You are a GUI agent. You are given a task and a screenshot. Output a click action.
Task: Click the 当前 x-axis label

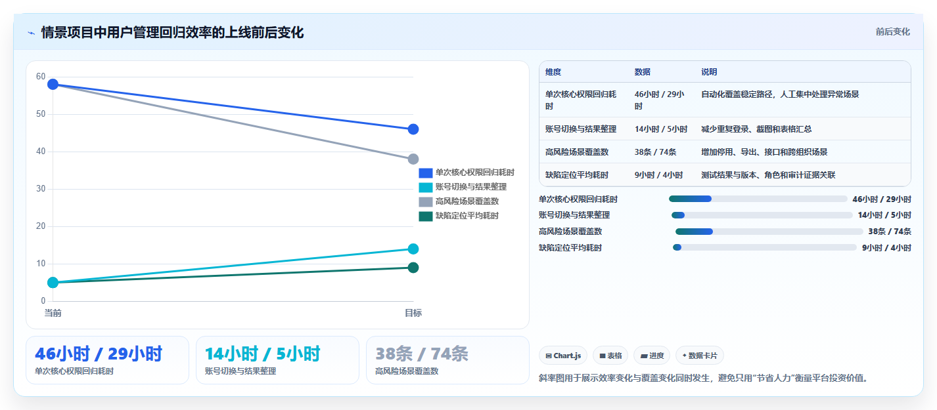click(53, 314)
